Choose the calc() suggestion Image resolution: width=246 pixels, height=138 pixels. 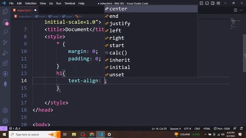coord(151,53)
